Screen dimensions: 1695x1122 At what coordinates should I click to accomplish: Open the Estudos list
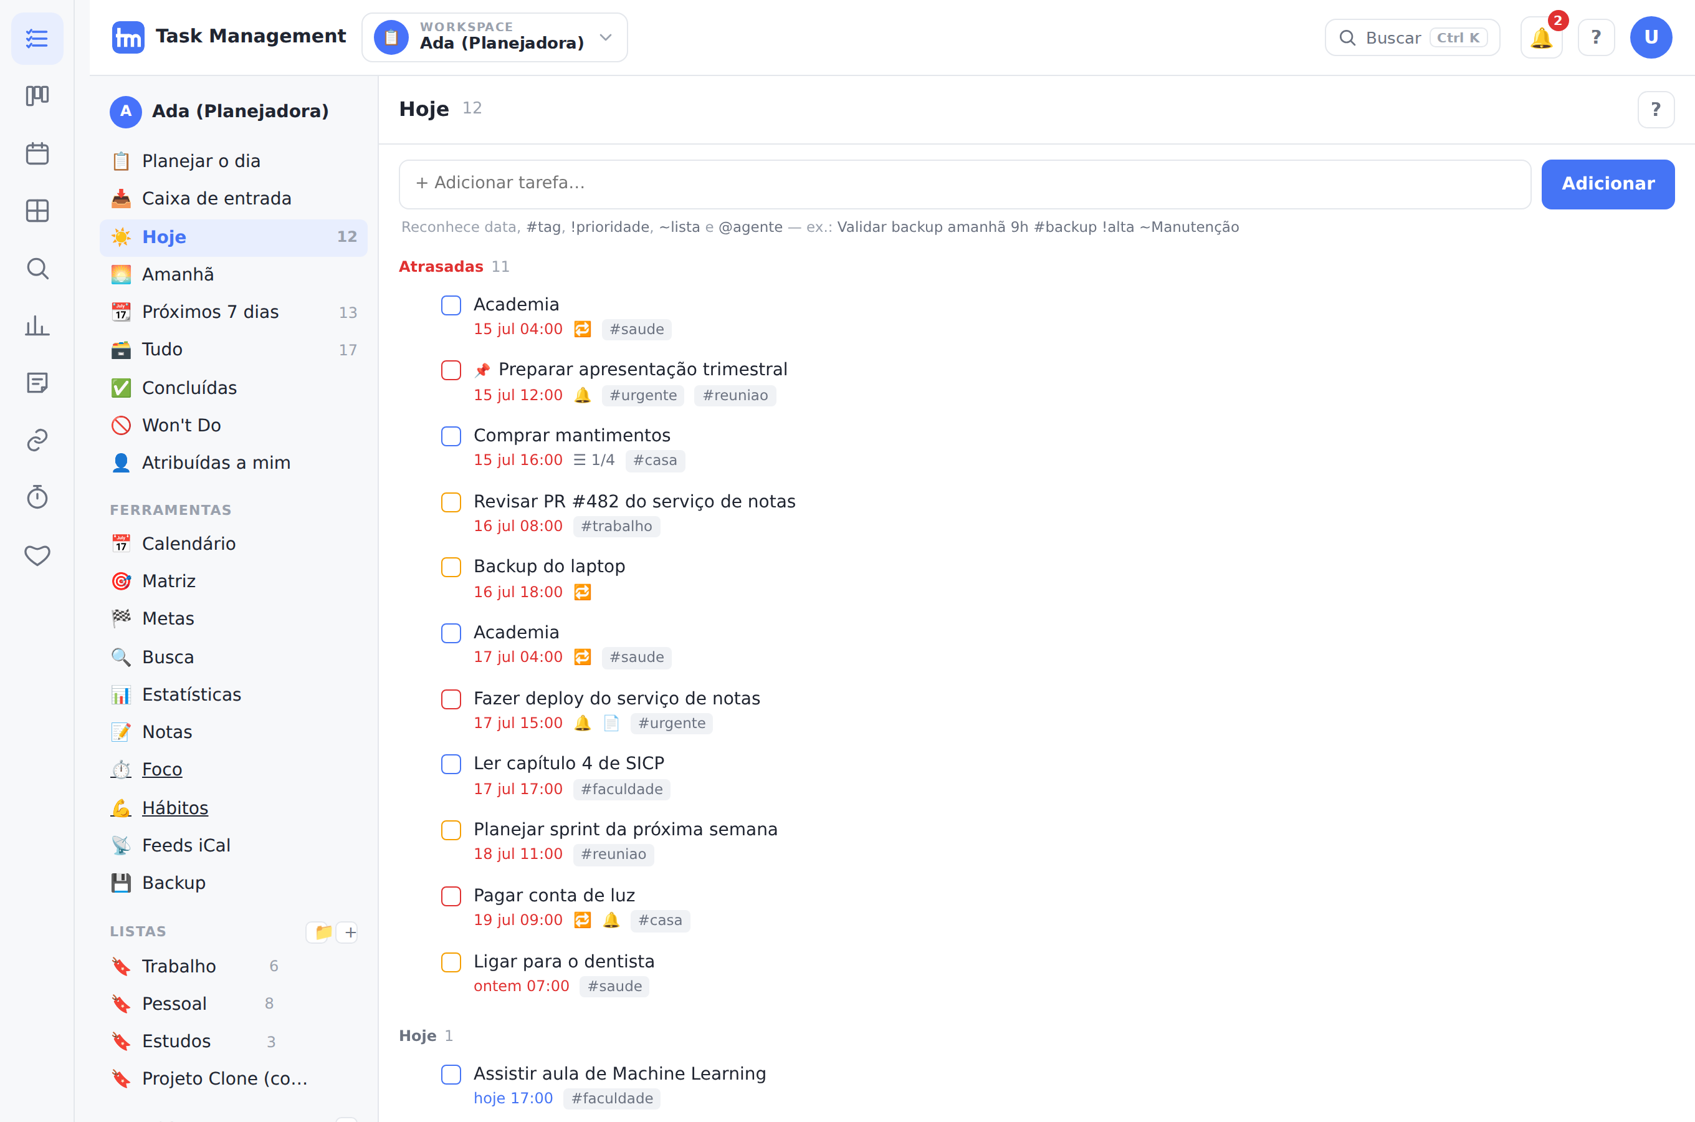[233, 1042]
